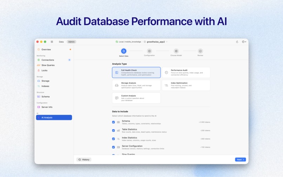
Task: Click the orange status dot beside Overview
Action: pos(70,50)
